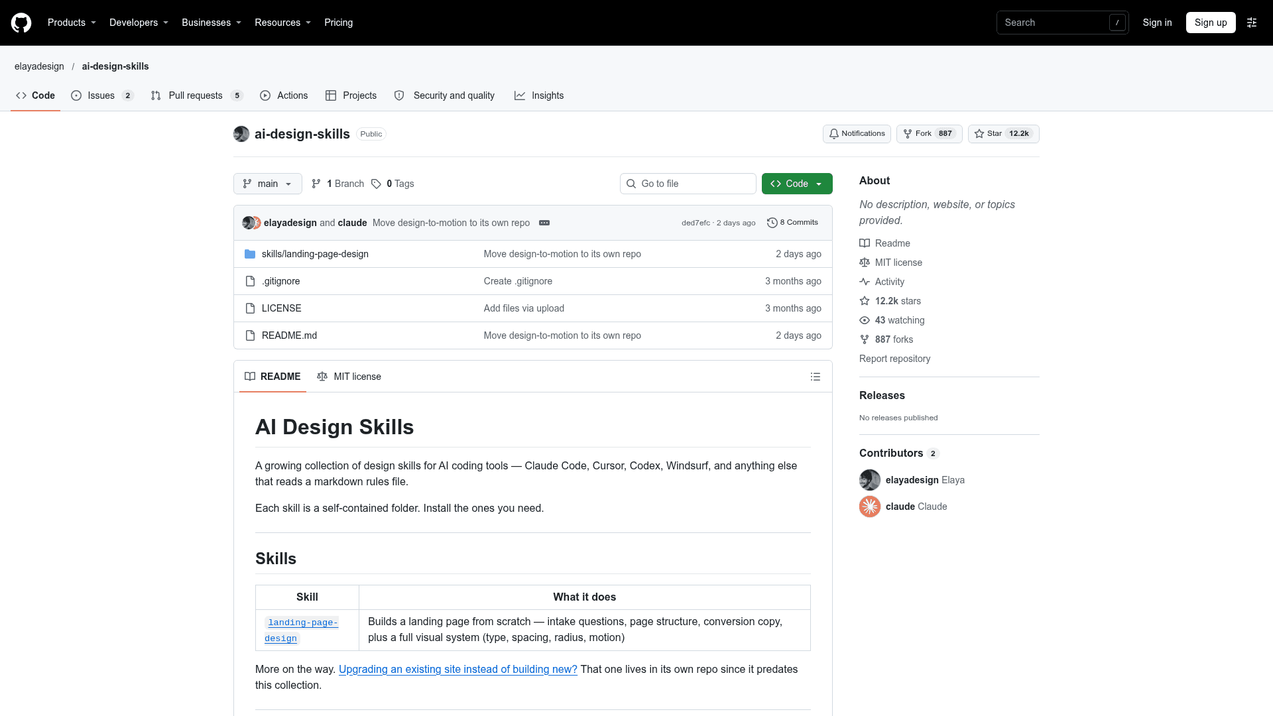Viewport: 1273px width, 716px height.
Task: Click the skills/landing-page-design folder icon
Action: coord(250,254)
